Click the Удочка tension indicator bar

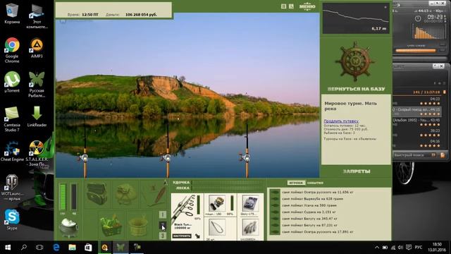(228, 183)
